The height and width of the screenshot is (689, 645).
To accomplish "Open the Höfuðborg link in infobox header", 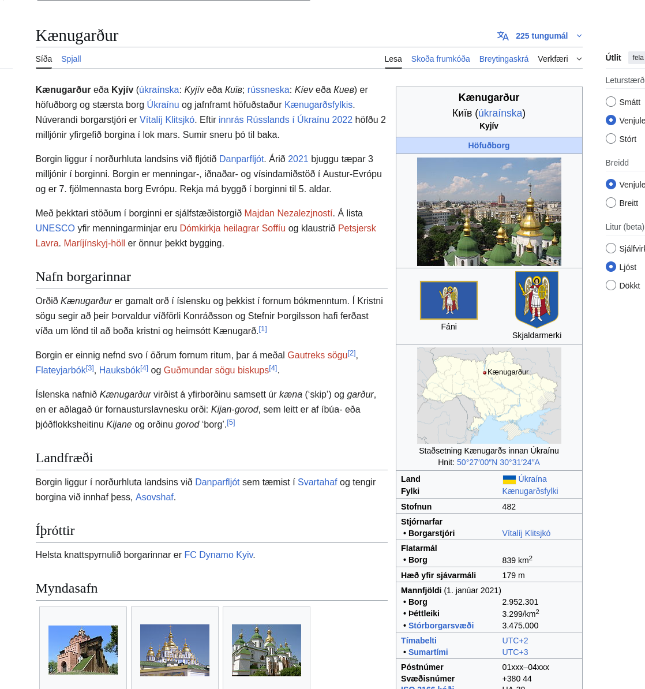I will [x=489, y=145].
